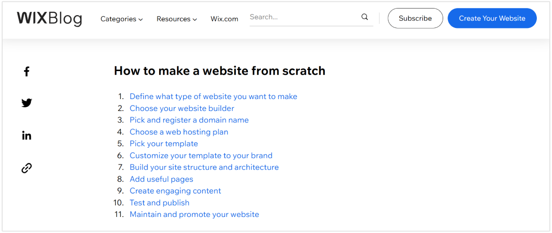This screenshot has height=233, width=552.
Task: Copy the article link with the chain icon
Action: [27, 168]
